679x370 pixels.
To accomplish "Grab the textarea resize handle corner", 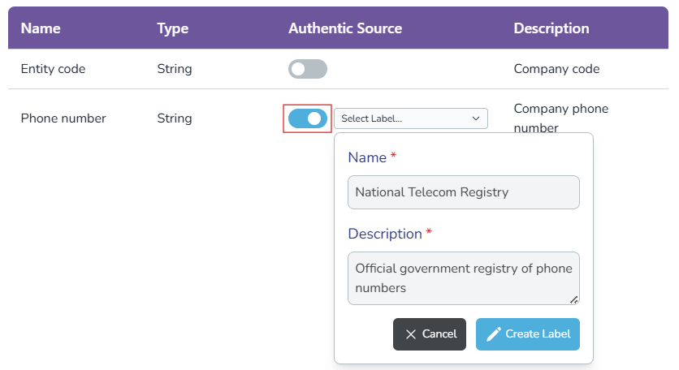I will coord(574,299).
